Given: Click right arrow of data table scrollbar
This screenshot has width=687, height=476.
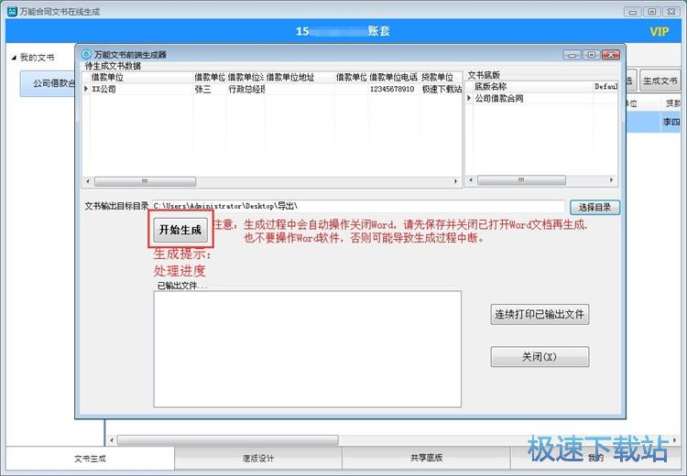Looking at the screenshot, I should coord(455,181).
